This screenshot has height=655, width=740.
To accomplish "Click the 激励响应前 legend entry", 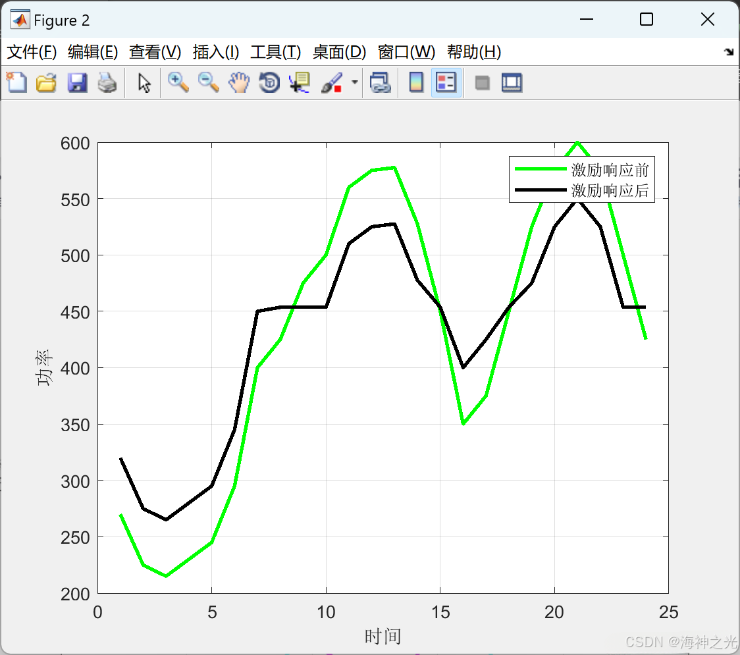I will [x=610, y=169].
